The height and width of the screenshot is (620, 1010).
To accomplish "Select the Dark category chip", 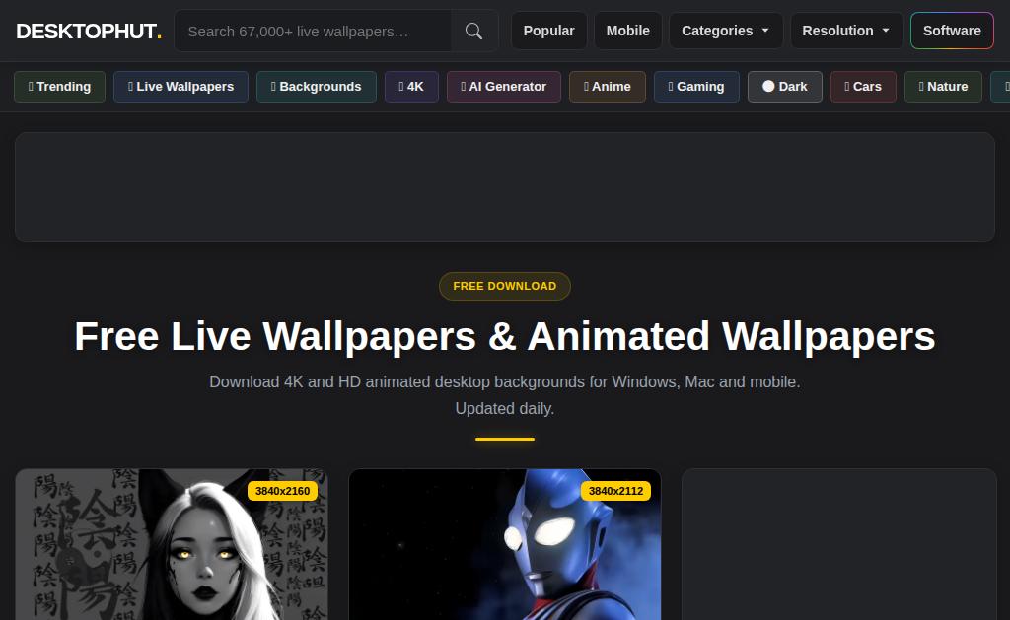I will 784,87.
